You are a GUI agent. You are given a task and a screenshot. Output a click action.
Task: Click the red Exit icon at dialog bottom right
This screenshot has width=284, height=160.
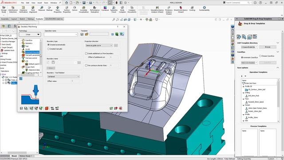(x=121, y=108)
